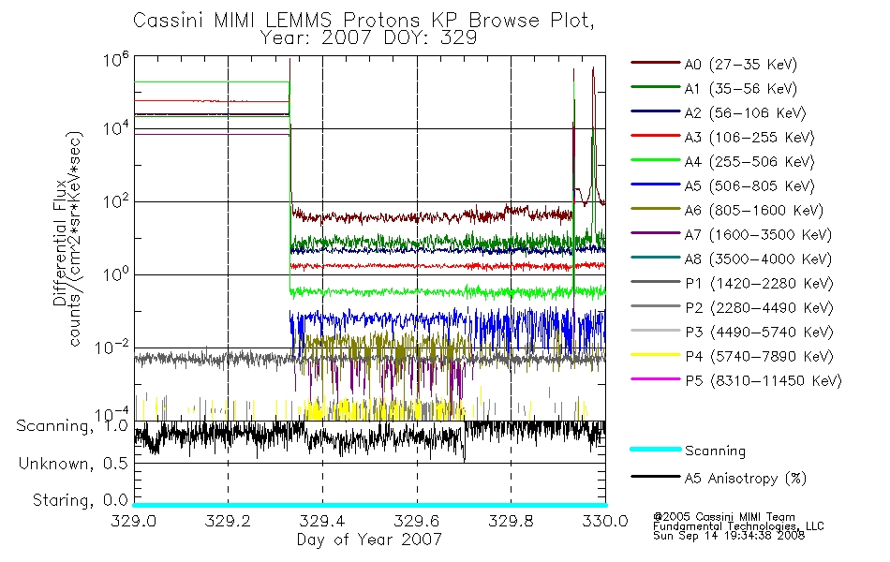Click the blue A5 legend line

[655, 185]
